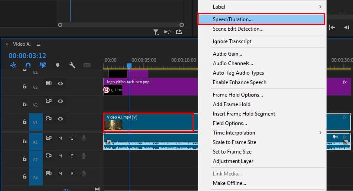353x191 pixels.
Task: Toggle V1 sync lock icon
Action: (48, 118)
